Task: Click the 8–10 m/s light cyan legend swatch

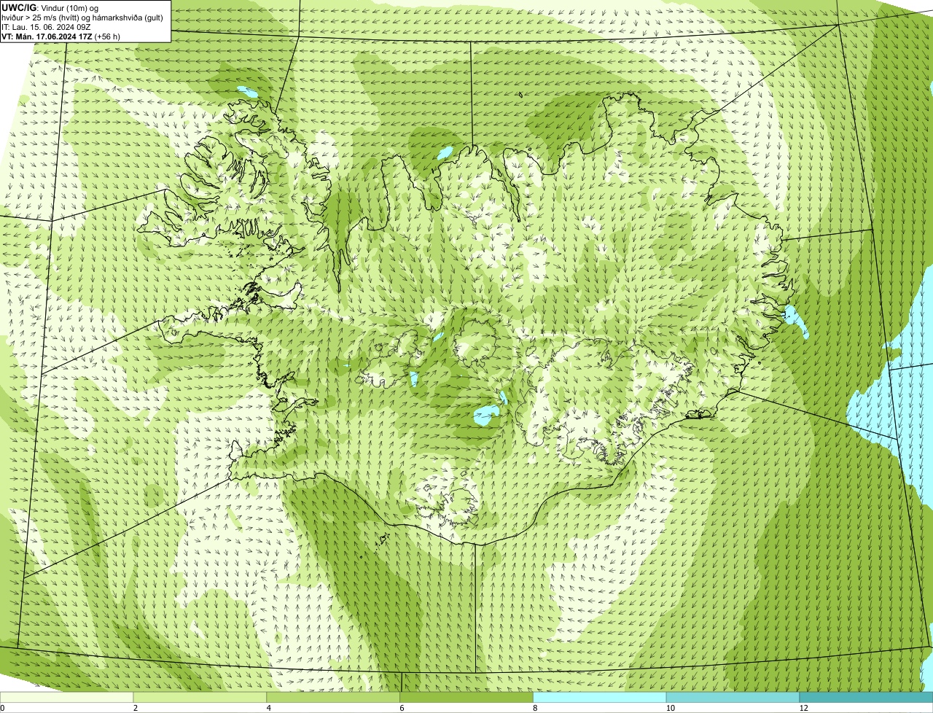Action: pyautogui.click(x=601, y=697)
